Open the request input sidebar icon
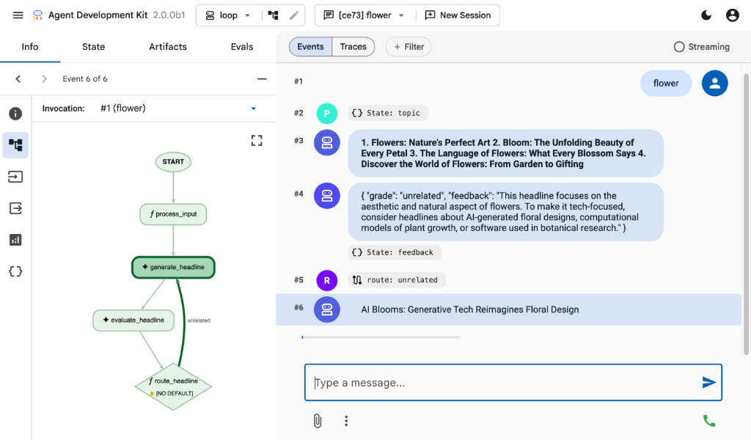Viewport: 751px width, 440px height. [x=15, y=177]
